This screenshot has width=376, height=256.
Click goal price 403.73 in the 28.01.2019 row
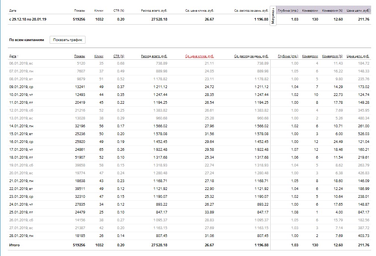(364, 235)
